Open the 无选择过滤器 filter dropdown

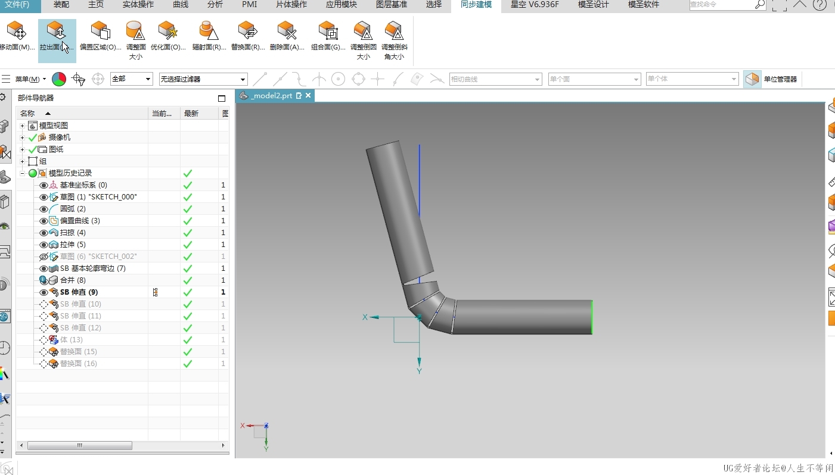coord(203,79)
